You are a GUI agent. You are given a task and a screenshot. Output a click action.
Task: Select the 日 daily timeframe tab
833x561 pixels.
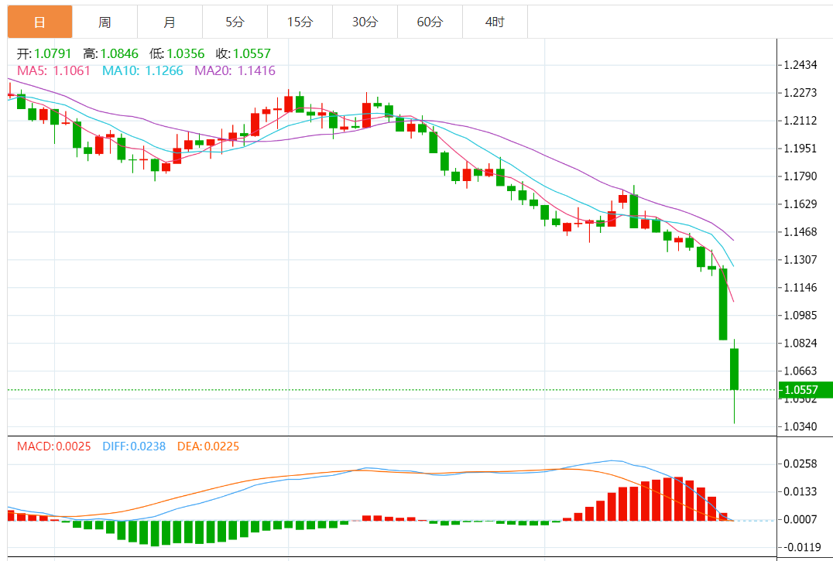pos(39,22)
